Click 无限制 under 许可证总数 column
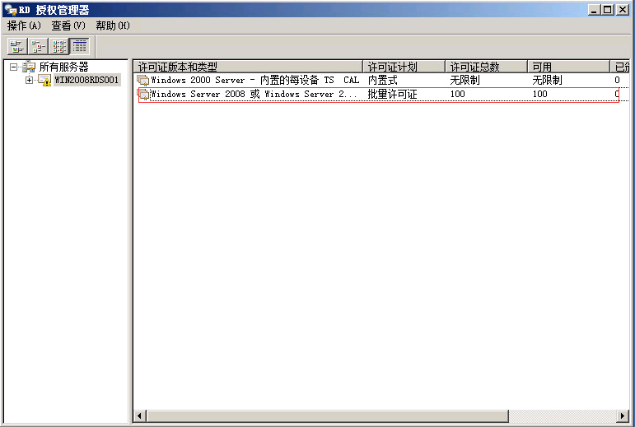 (x=465, y=80)
